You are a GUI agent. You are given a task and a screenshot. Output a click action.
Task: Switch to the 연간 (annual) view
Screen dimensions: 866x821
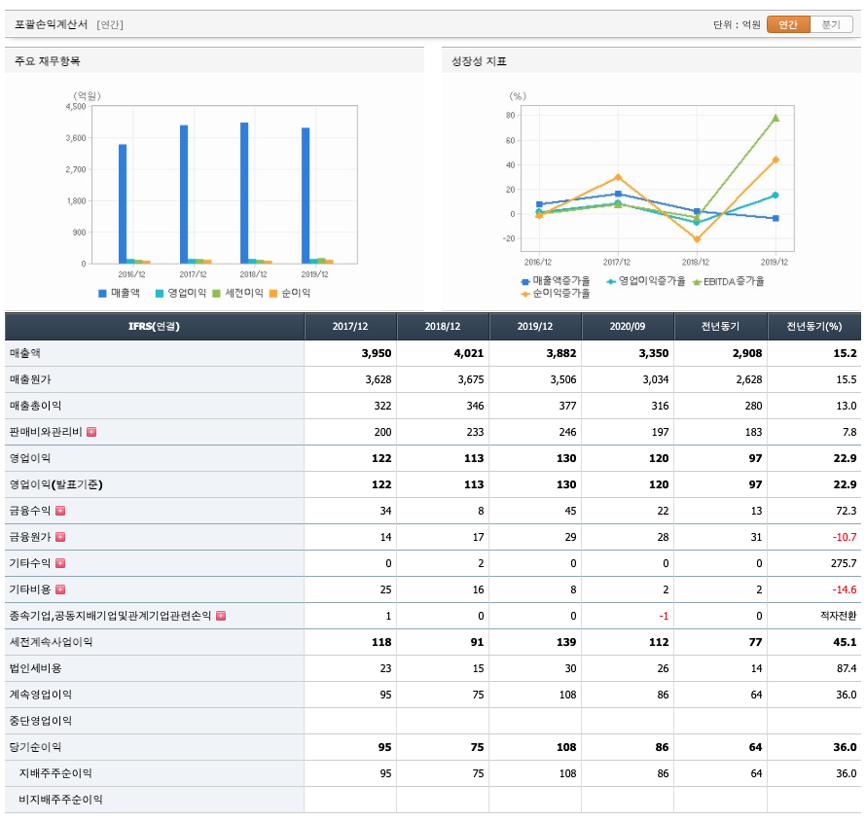coord(788,24)
